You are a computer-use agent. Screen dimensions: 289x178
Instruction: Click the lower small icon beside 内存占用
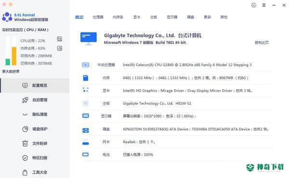pos(60,48)
